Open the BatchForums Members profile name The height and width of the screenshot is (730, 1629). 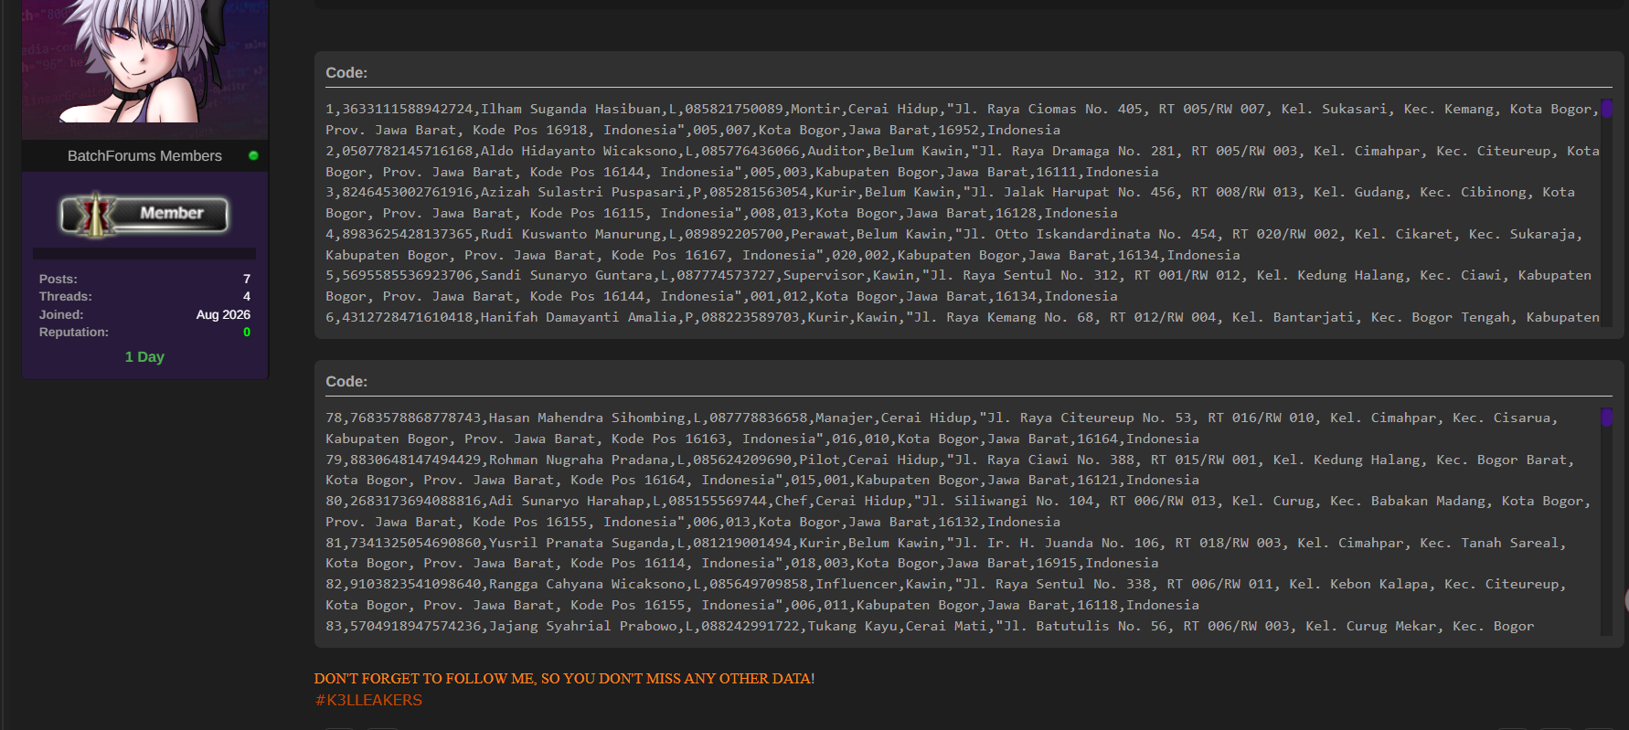click(x=144, y=156)
